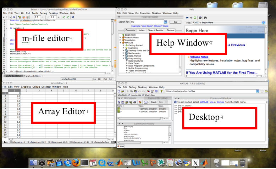Click the Simulink icon in MATLAB desktop toolbar
Viewport: 276px width, 169px height.
tap(148, 91)
